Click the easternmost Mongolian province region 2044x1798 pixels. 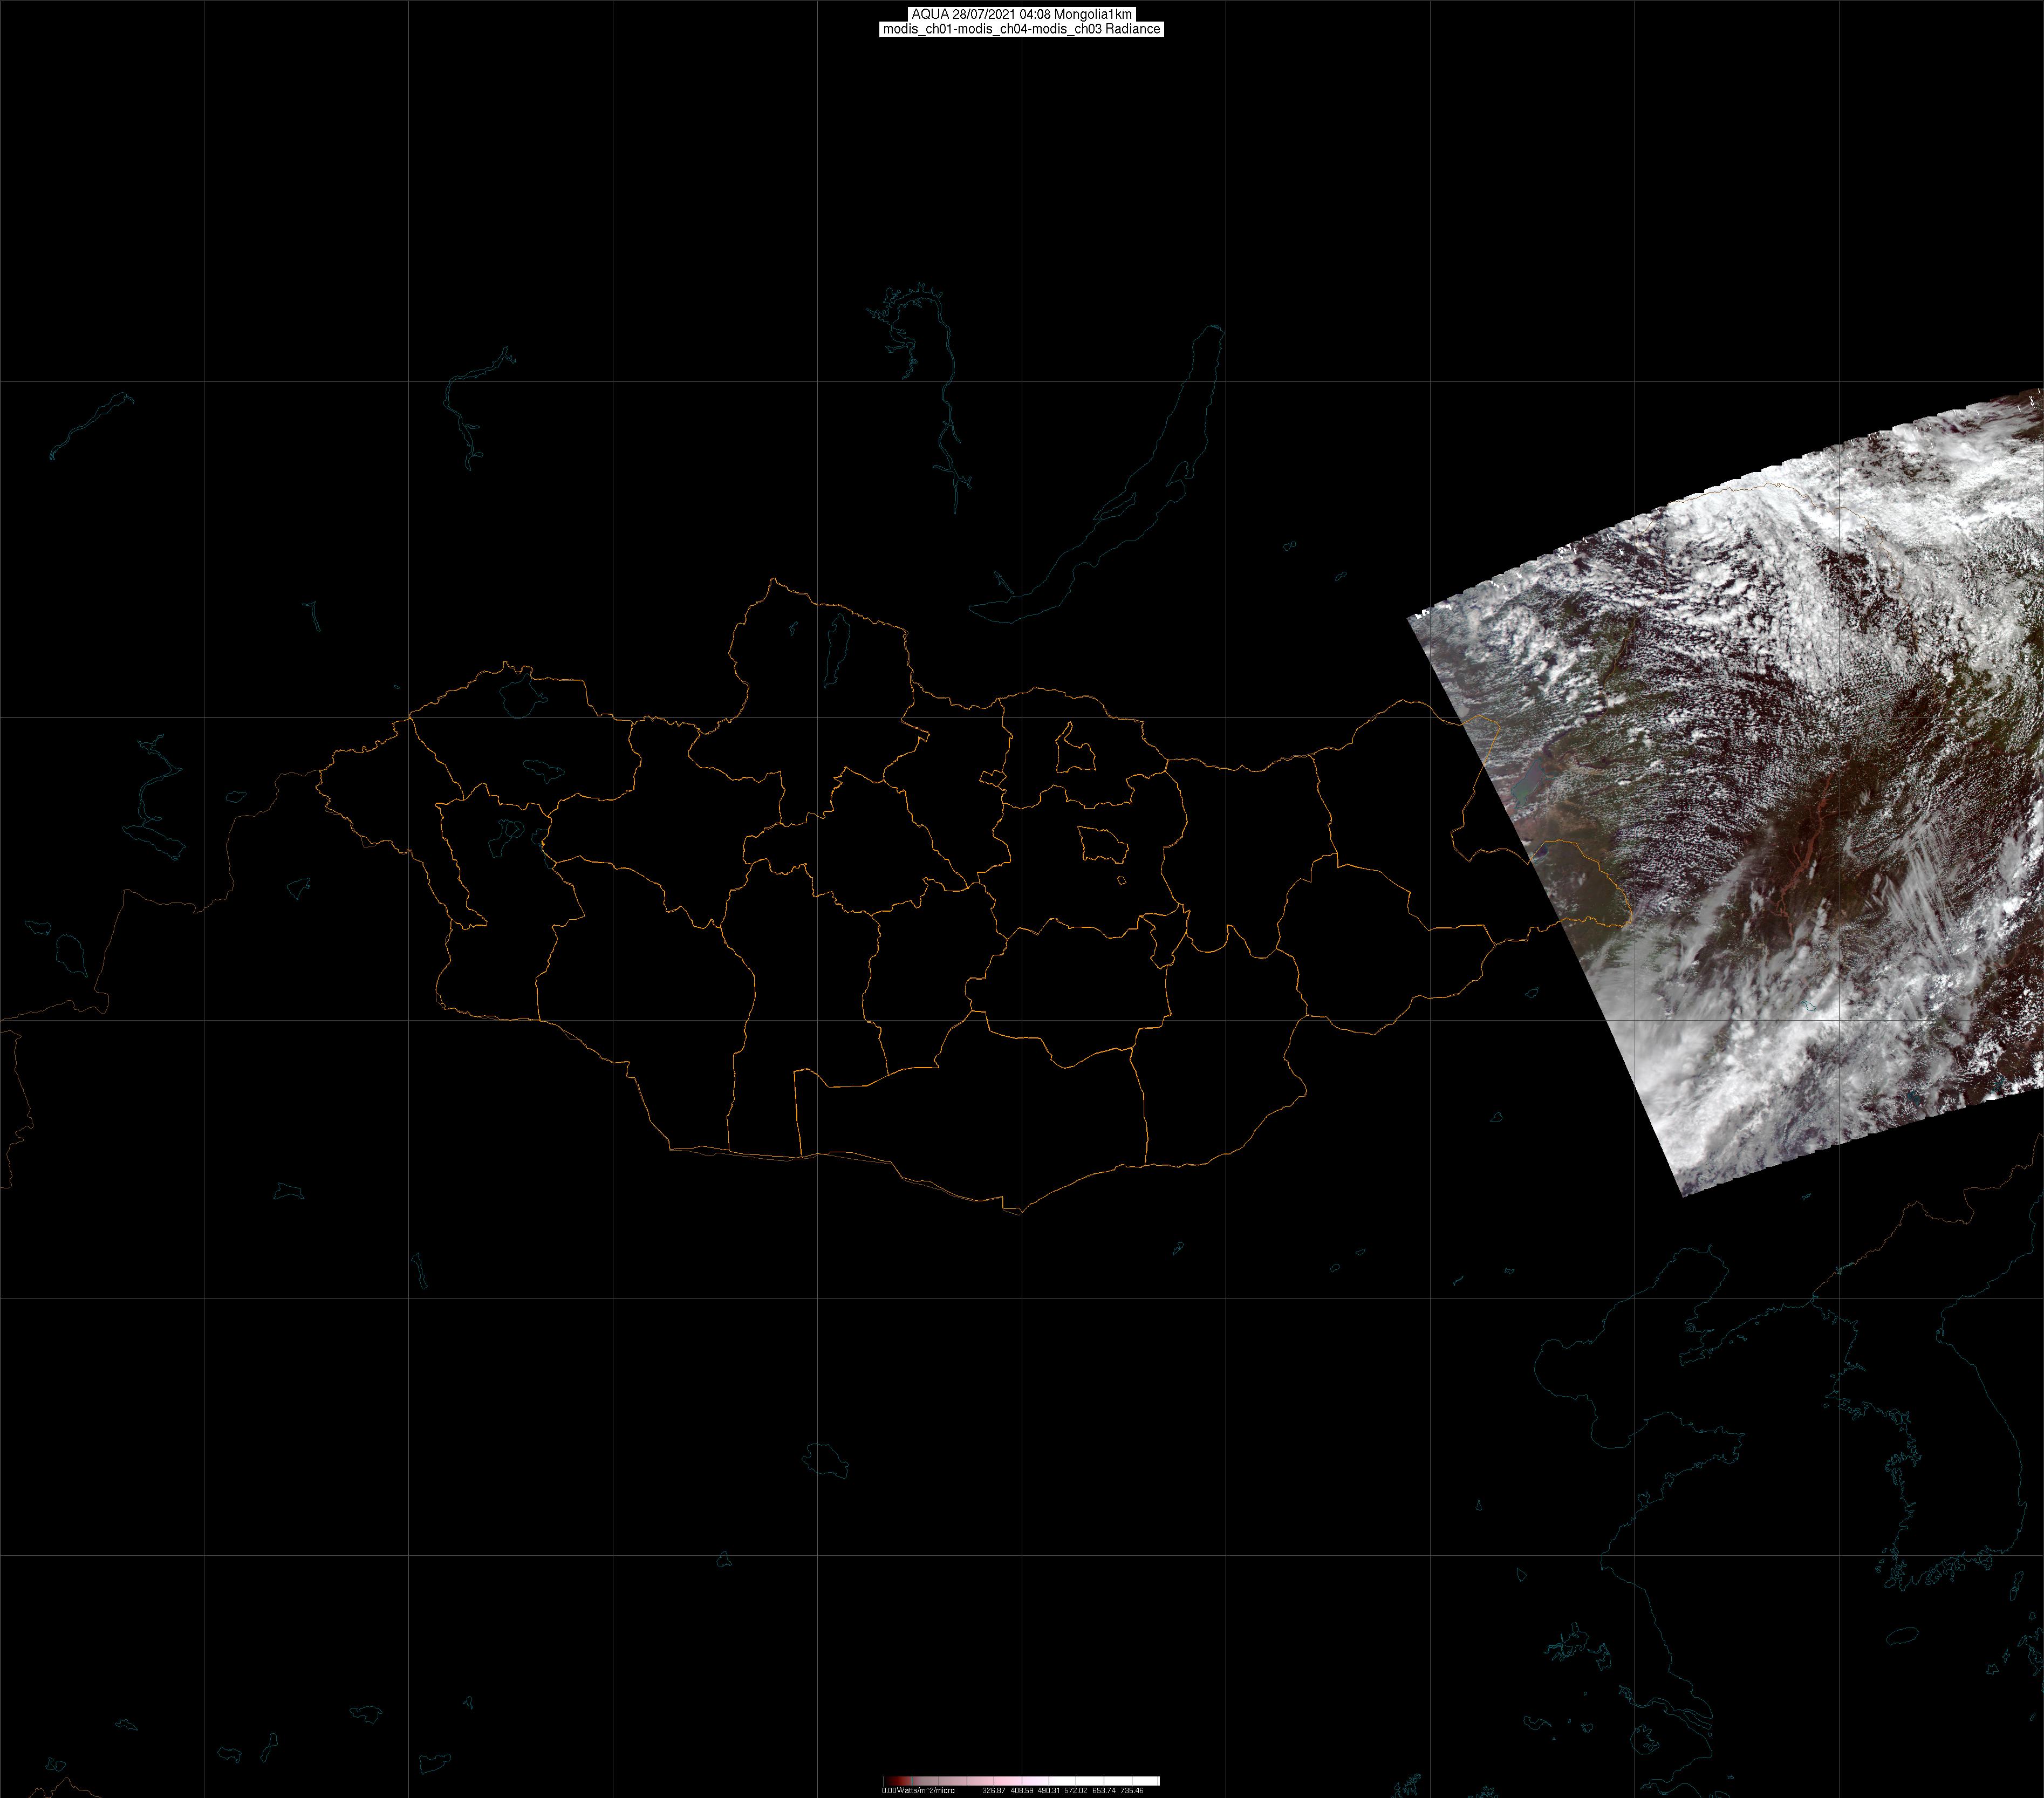pos(1410,800)
